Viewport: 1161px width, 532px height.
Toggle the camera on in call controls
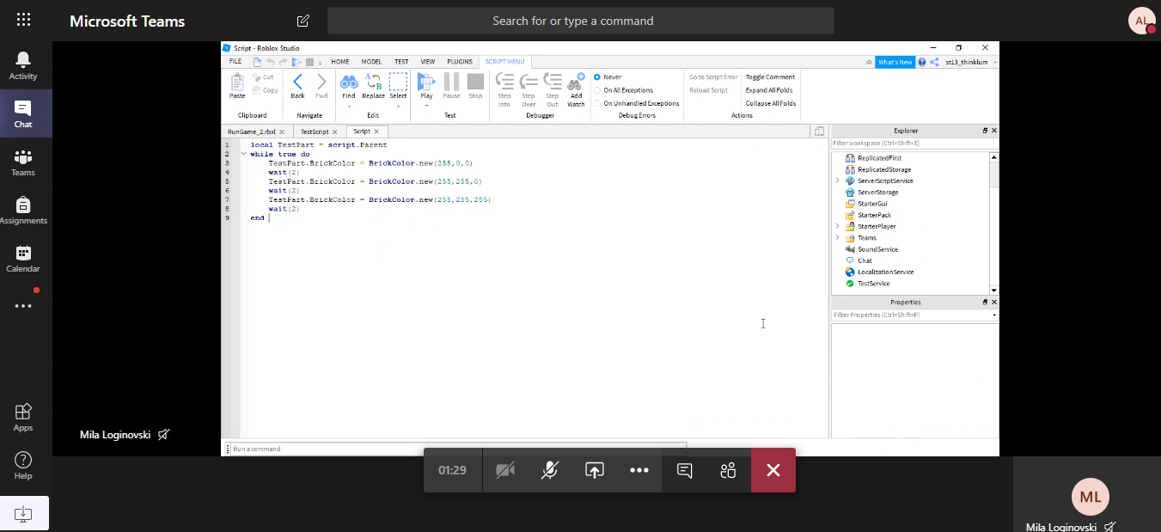pos(505,470)
